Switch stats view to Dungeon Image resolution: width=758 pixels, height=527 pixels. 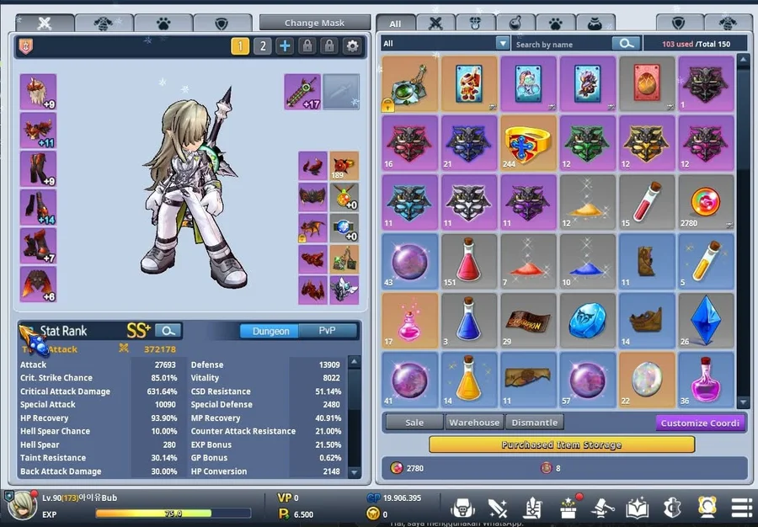click(270, 331)
